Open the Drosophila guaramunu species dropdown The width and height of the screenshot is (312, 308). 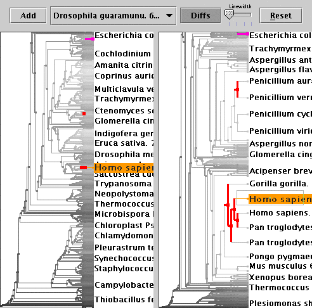click(x=114, y=16)
